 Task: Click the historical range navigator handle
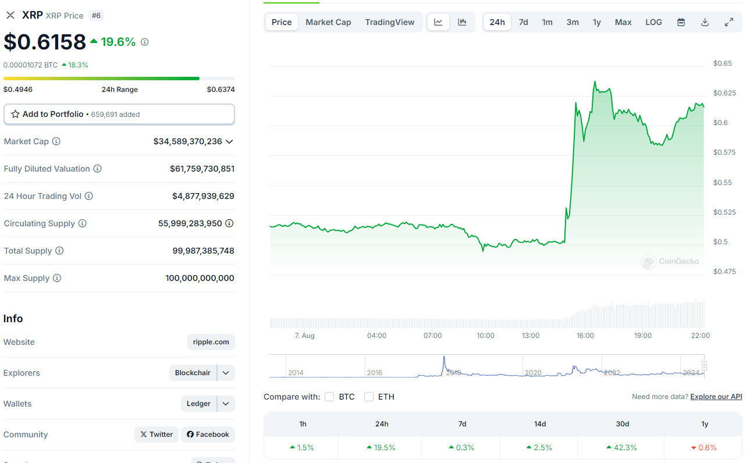(x=705, y=366)
